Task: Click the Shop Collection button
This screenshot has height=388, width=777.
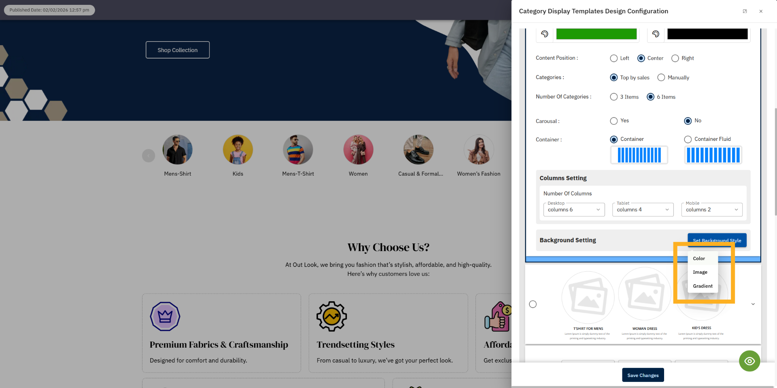Action: click(177, 50)
